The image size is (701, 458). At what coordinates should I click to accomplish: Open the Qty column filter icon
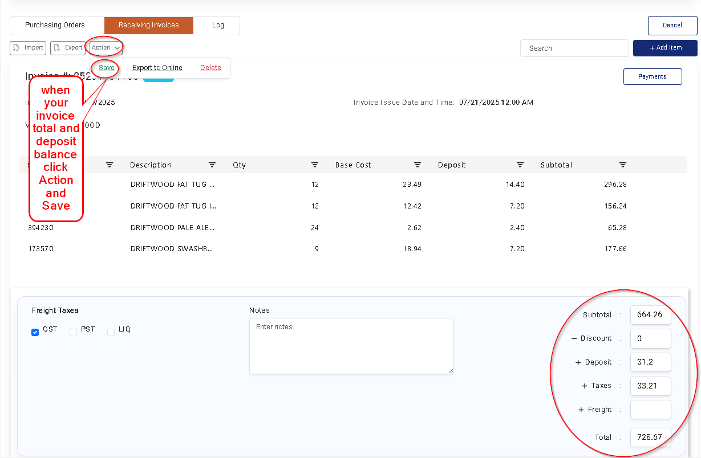point(315,165)
